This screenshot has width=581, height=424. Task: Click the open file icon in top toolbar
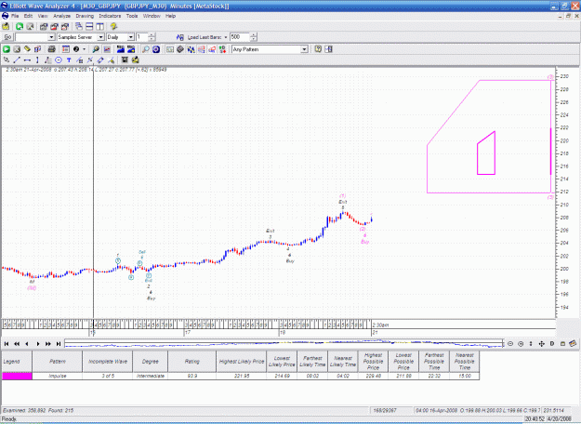coord(6,26)
